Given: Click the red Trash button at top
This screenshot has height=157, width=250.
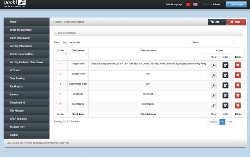Looking at the screenshot, I should 236,22.
